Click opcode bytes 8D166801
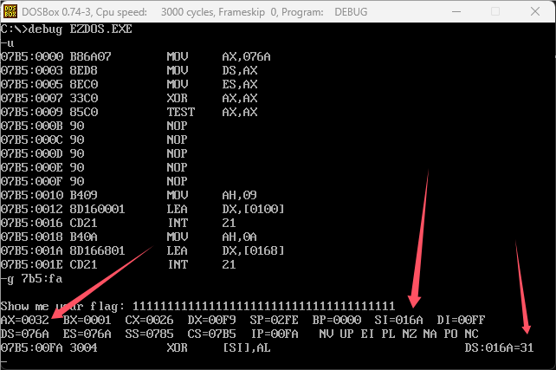The height and width of the screenshot is (370, 556). pos(98,250)
